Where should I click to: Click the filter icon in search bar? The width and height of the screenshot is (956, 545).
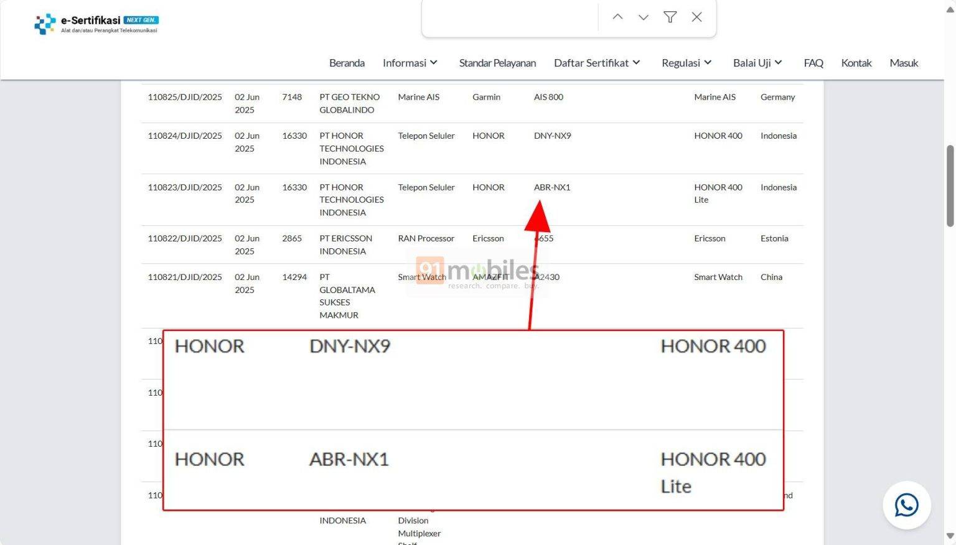(670, 17)
